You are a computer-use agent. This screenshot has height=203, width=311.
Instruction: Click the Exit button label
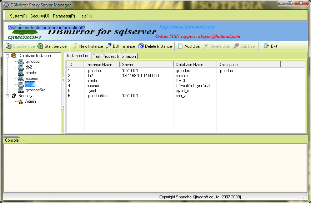[x=274, y=46]
